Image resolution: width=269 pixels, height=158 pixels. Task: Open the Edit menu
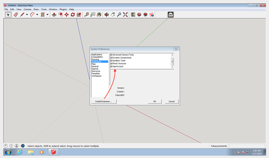pos(12,9)
